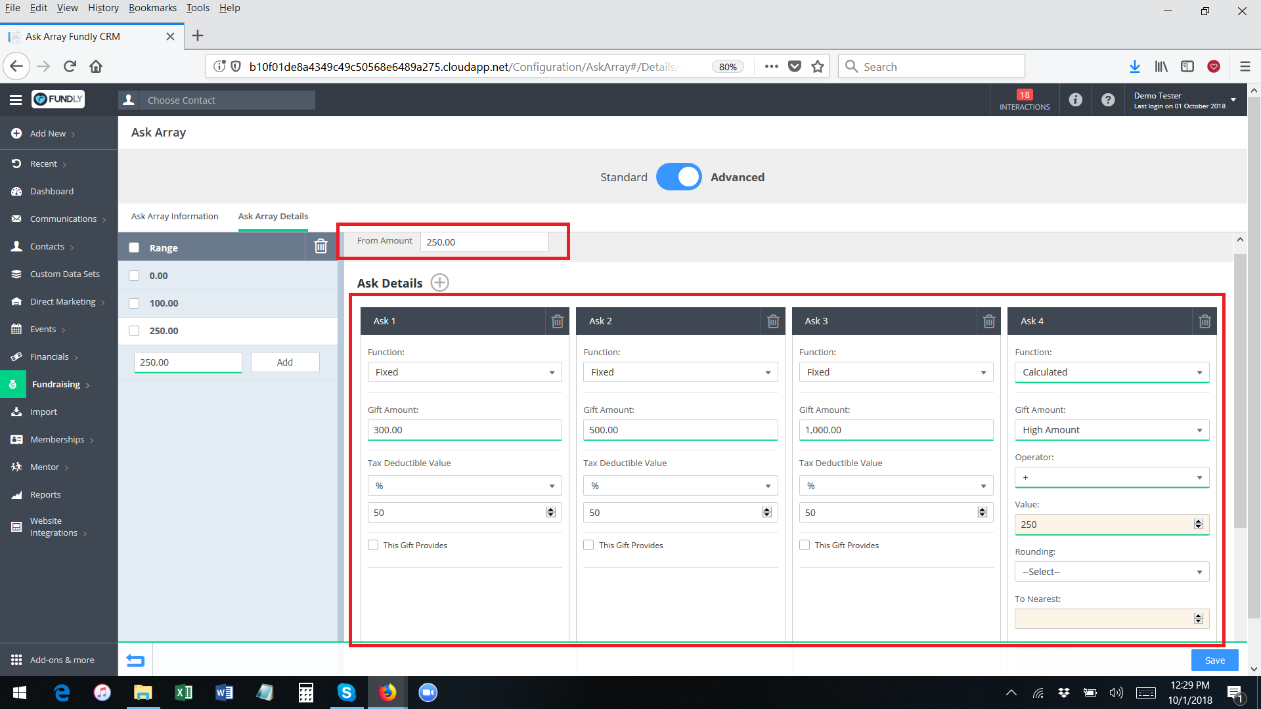Open Ask 1 tax deductible % dropdown
1261x709 pixels.
464,486
